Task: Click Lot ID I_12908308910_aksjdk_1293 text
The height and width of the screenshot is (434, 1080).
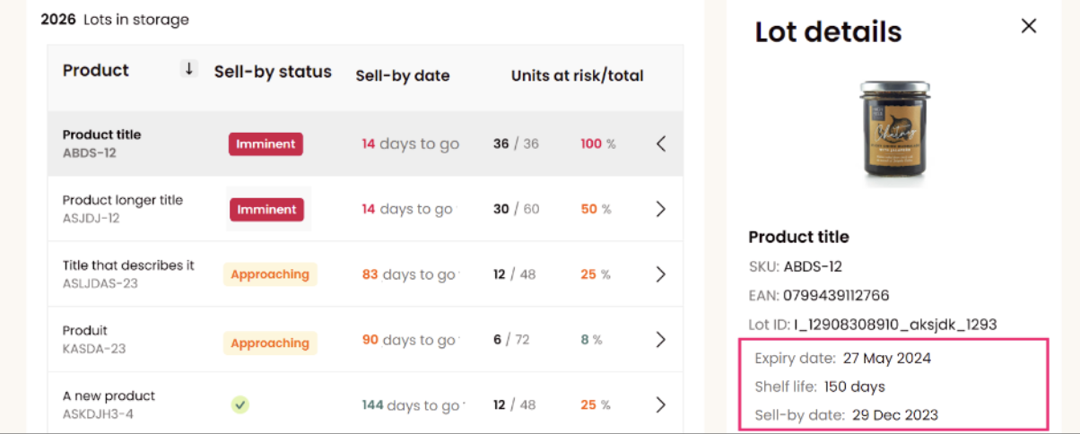Action: [x=873, y=325]
